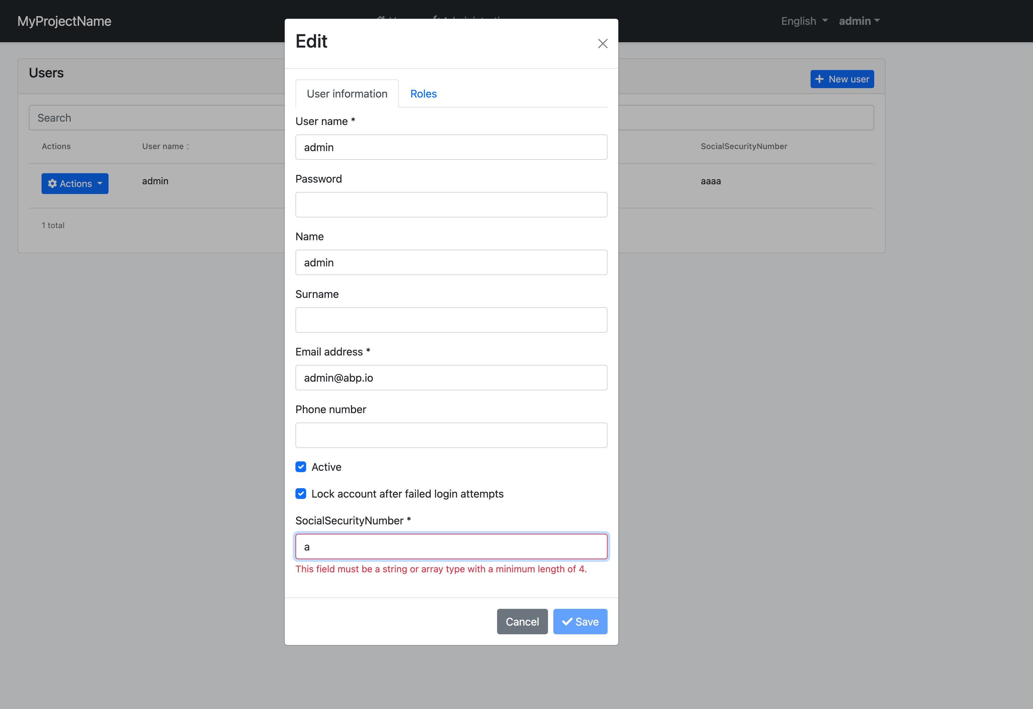1033x709 pixels.
Task: Expand the Actions dropdown caret
Action: click(99, 184)
